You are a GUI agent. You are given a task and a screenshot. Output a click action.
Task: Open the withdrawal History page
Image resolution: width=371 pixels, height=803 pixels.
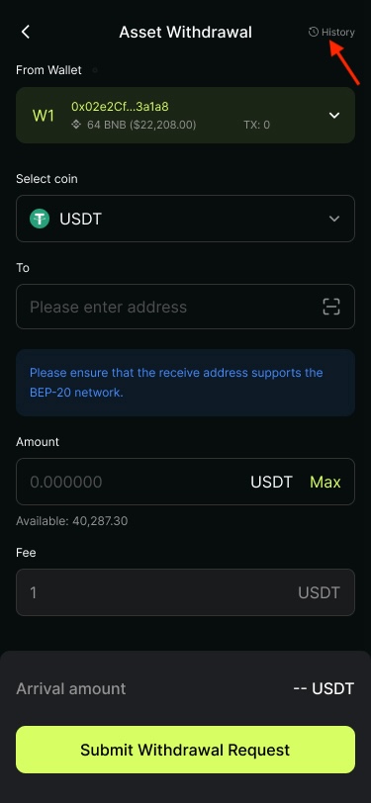tap(331, 32)
